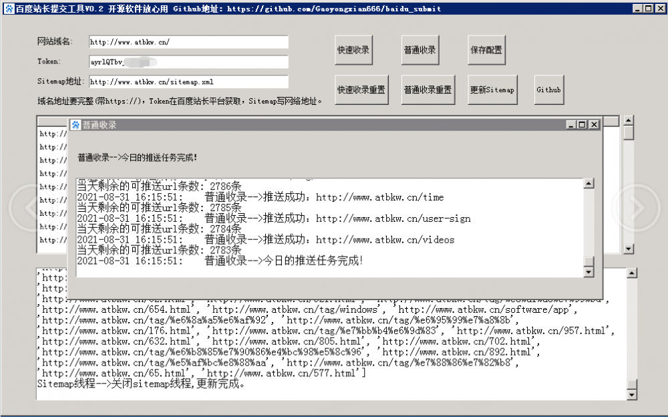Minimize the 普通收录 dialog

click(x=571, y=124)
